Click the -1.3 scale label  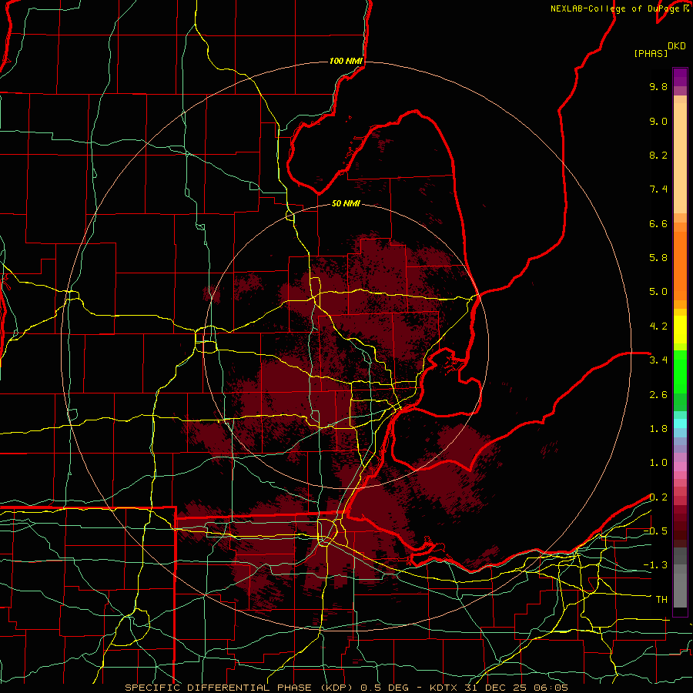tap(655, 565)
